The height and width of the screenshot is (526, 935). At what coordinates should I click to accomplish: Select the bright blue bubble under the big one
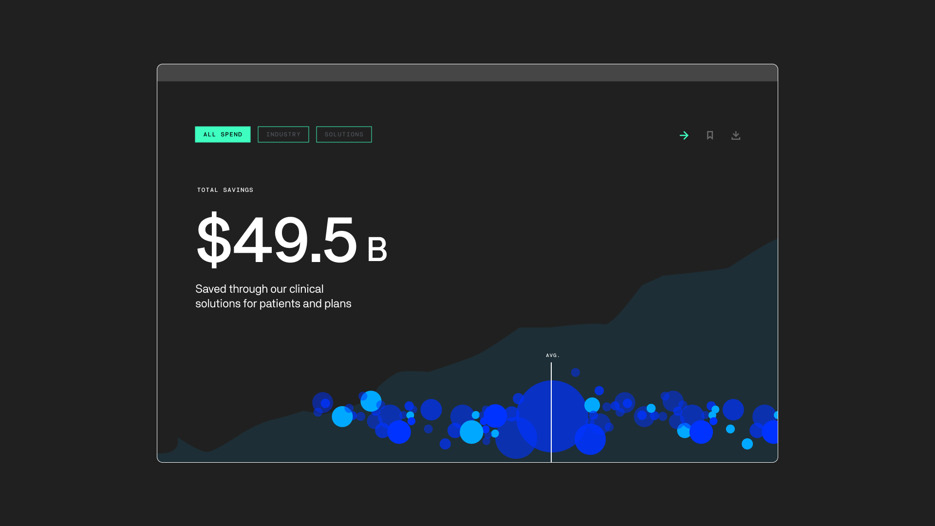point(590,439)
